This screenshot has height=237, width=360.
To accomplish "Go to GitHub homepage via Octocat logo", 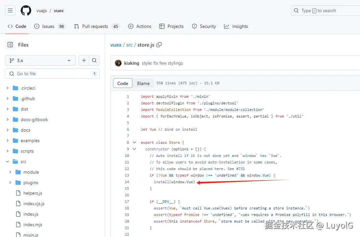I will (26, 11).
